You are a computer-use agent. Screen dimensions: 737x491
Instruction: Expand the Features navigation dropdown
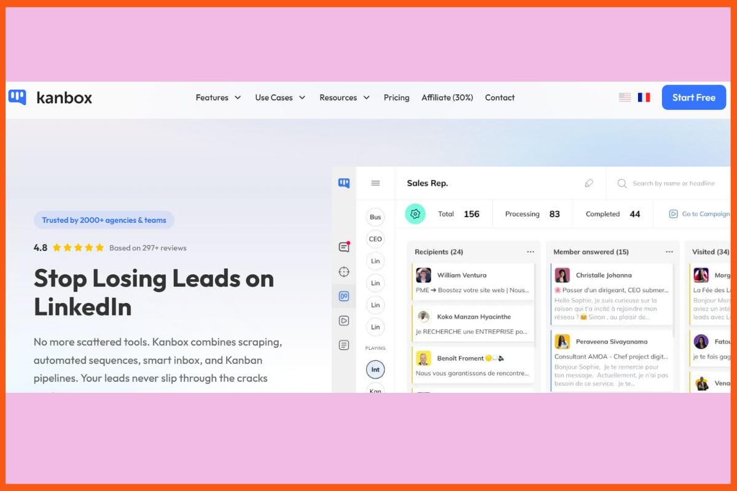point(218,98)
